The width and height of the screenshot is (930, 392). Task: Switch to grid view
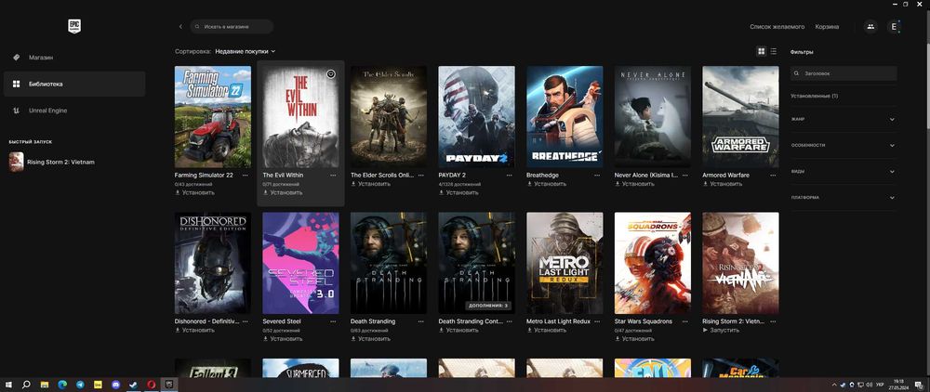point(762,51)
